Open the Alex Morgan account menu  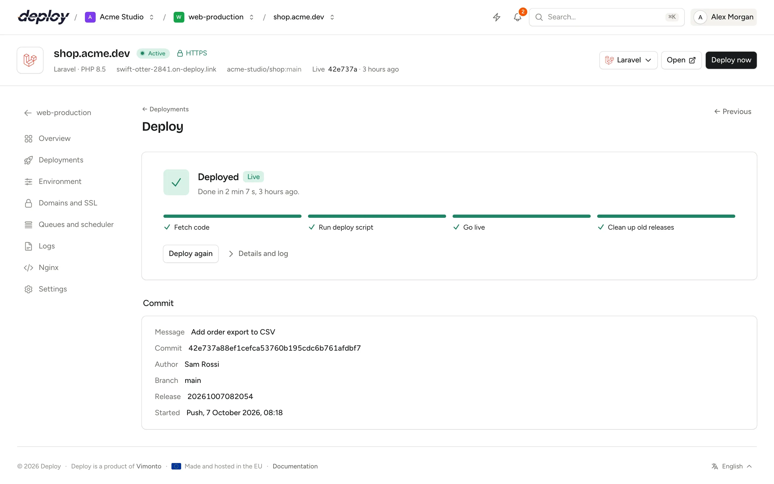click(724, 17)
